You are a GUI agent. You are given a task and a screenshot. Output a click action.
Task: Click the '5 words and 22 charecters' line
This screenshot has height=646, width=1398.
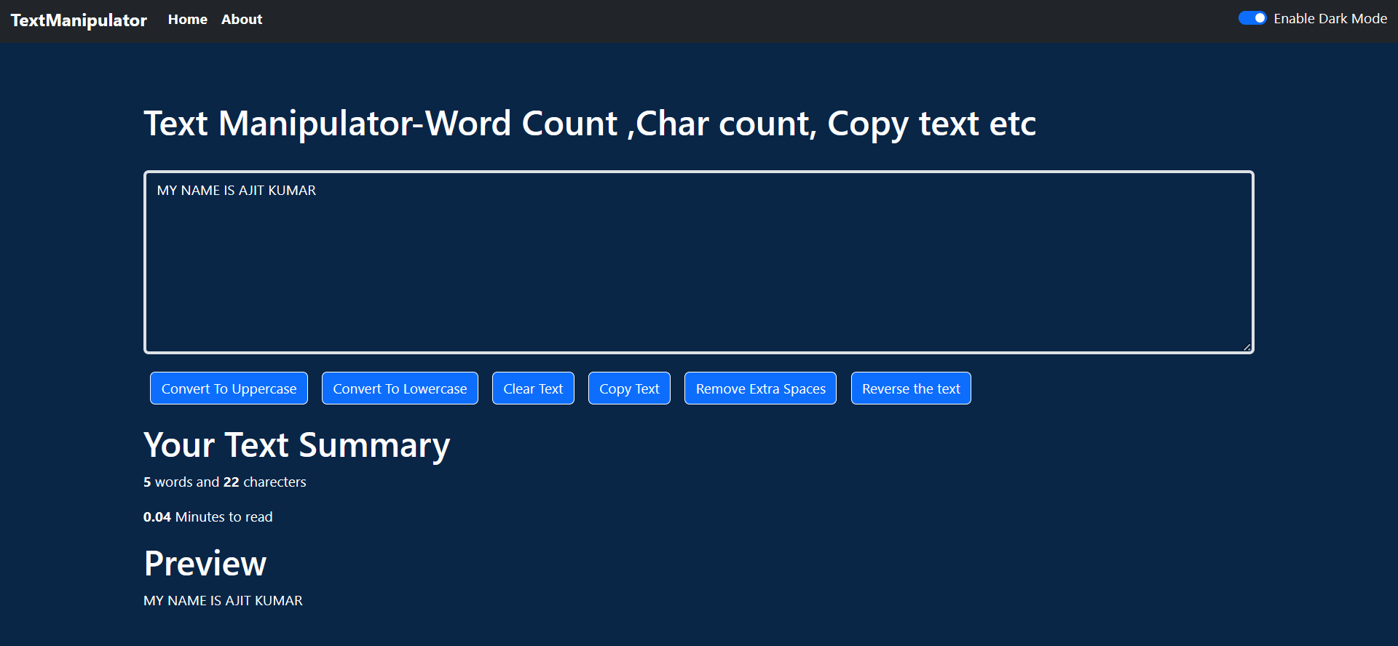[225, 482]
